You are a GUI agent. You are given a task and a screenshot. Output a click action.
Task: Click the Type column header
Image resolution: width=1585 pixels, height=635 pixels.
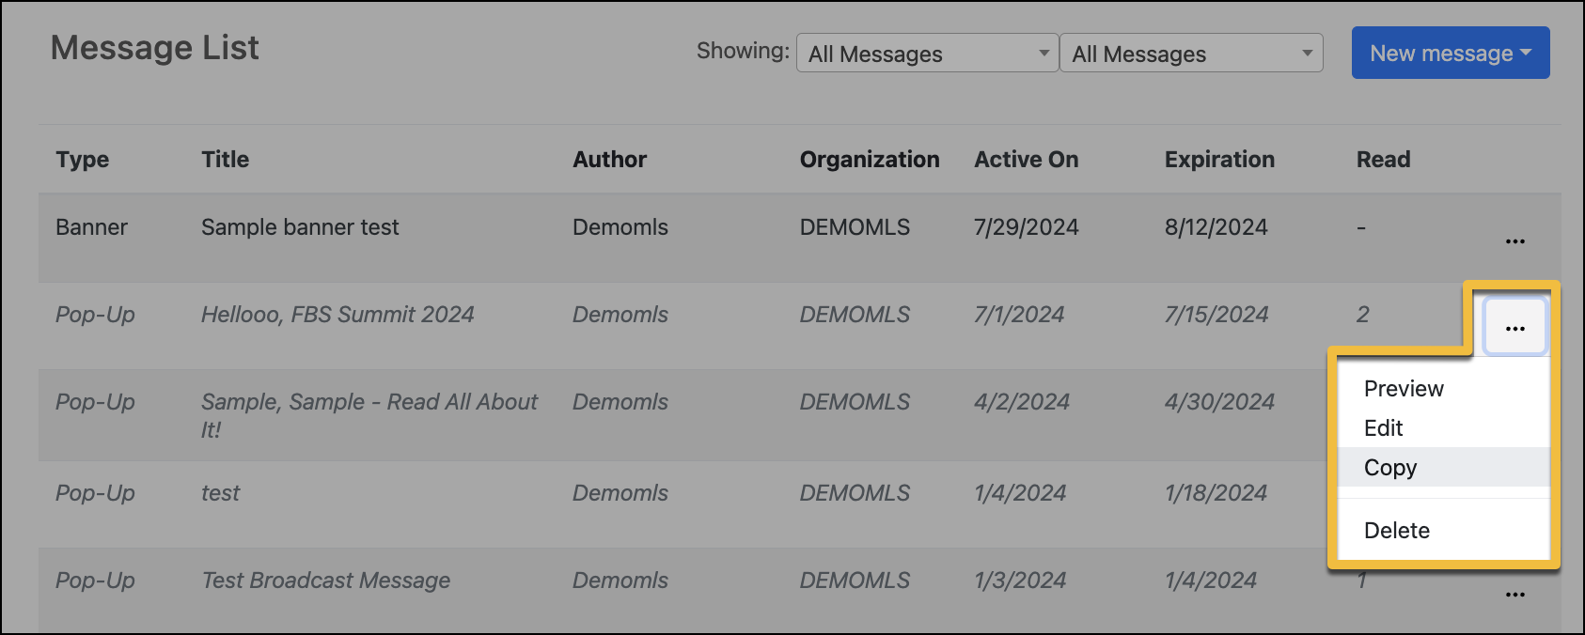point(83,160)
